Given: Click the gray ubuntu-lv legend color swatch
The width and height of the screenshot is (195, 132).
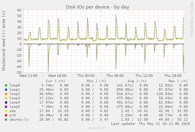Looking at the screenshot, I should [6, 120].
